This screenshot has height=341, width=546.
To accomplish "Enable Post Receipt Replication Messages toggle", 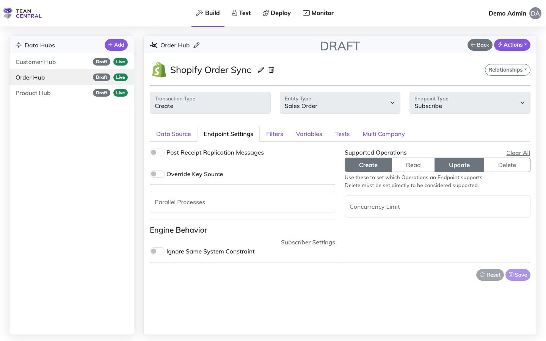I will pos(157,152).
